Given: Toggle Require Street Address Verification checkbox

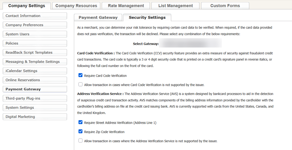Looking at the screenshot, I should click(80, 122).
